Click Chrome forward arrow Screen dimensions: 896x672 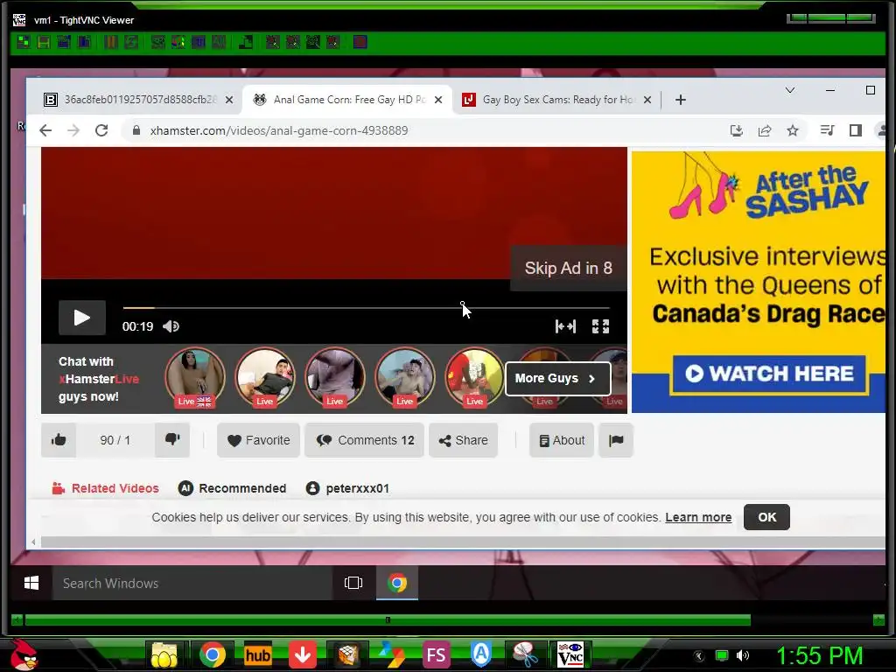73,130
